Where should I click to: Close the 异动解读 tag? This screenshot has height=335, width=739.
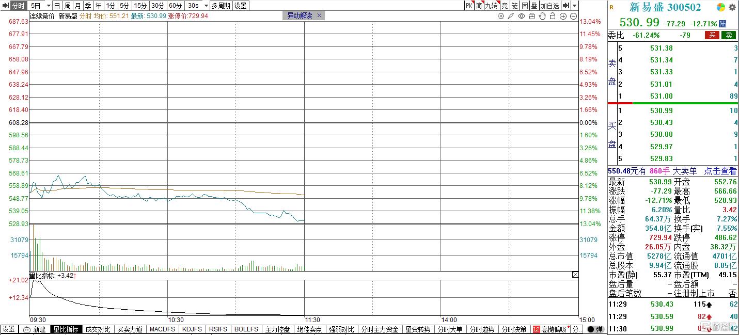(319, 15)
